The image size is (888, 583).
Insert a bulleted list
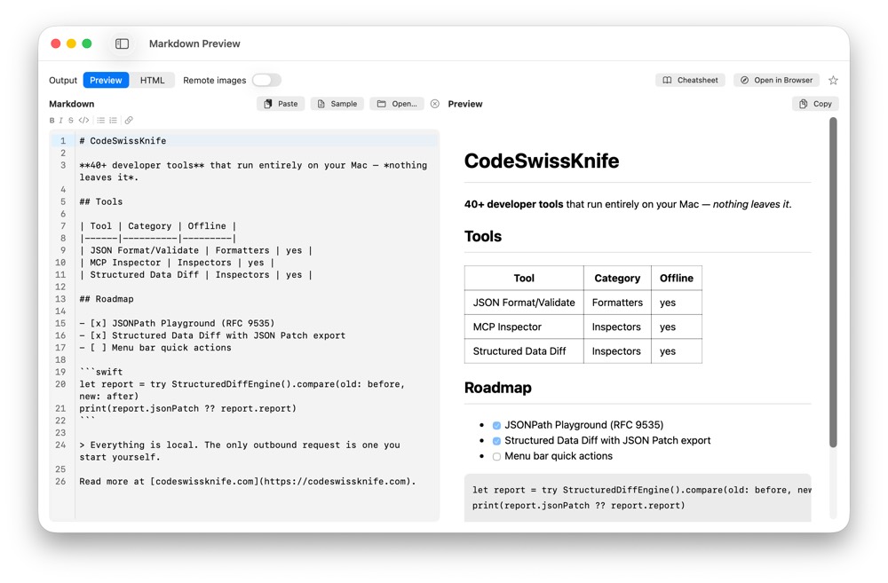[101, 120]
